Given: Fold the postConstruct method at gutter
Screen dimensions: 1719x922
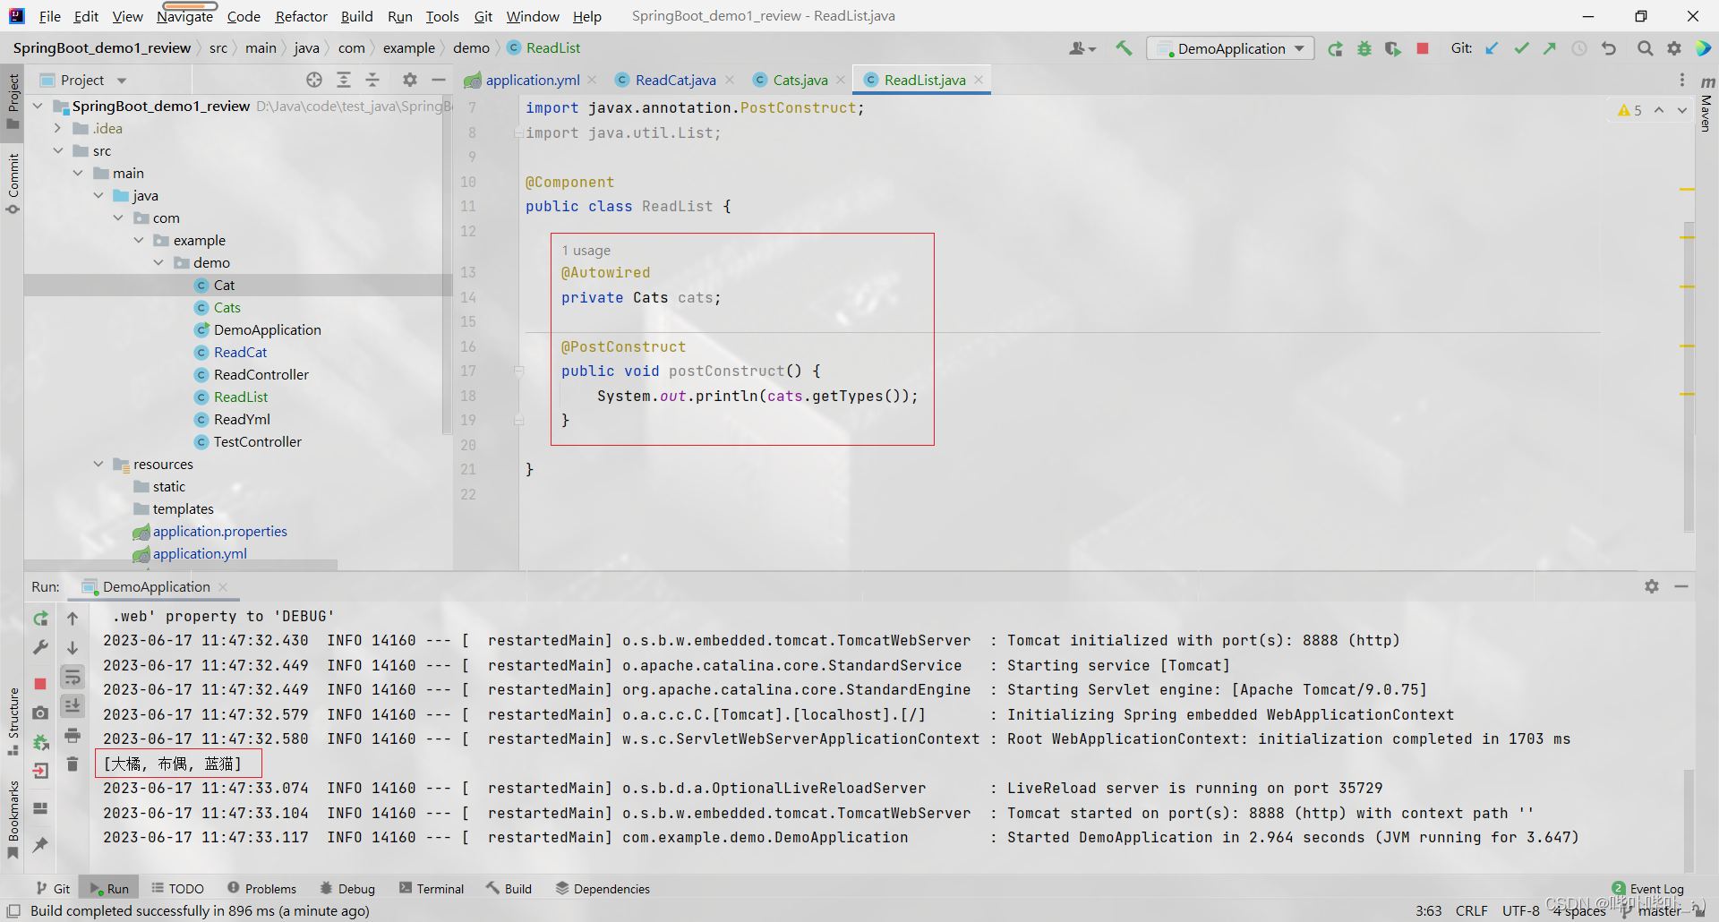Looking at the screenshot, I should (518, 371).
